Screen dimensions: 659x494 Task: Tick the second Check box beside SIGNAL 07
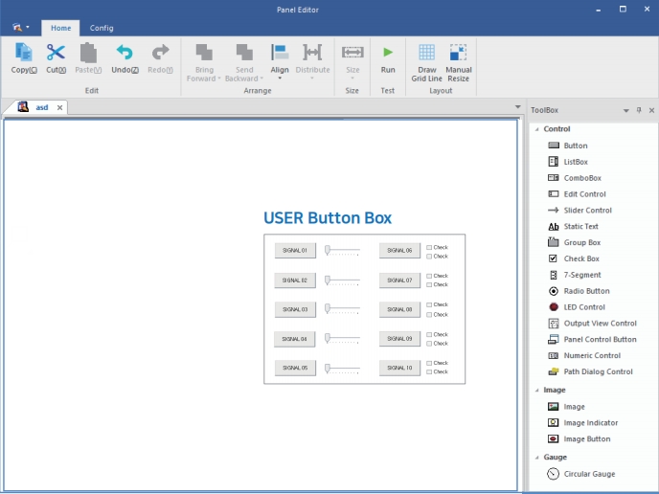click(429, 284)
